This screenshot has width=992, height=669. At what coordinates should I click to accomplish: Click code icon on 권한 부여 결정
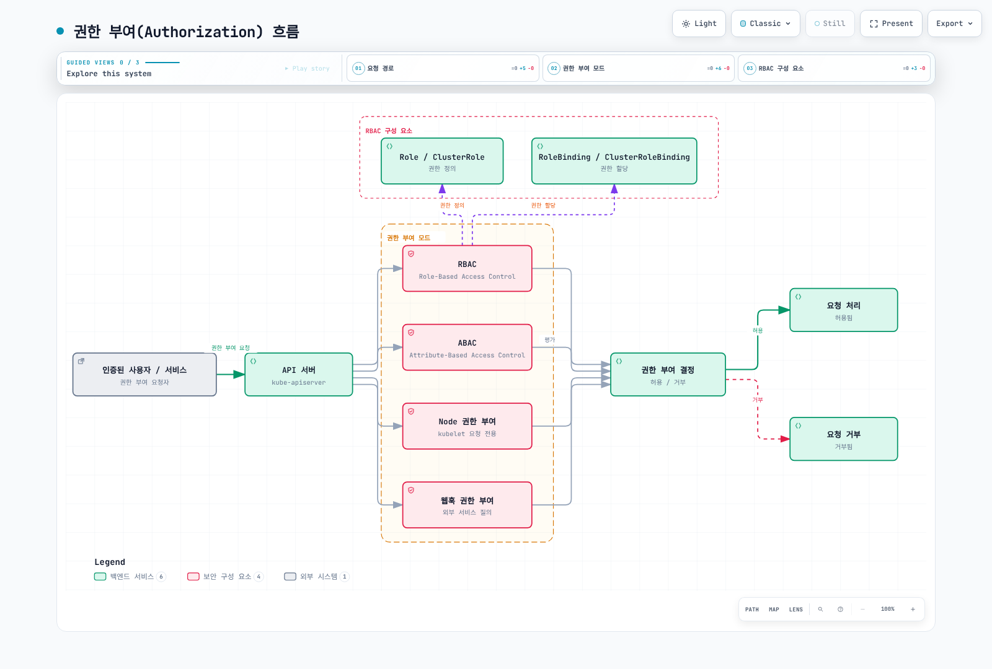click(x=619, y=361)
